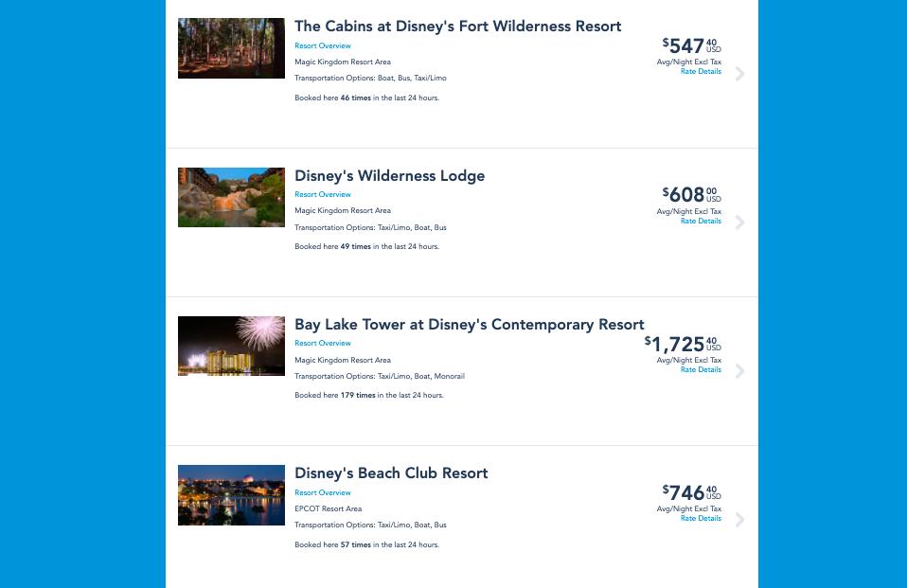907x588 pixels.
Task: Click Bay Lake Tower row chevron arrow
Action: (739, 371)
